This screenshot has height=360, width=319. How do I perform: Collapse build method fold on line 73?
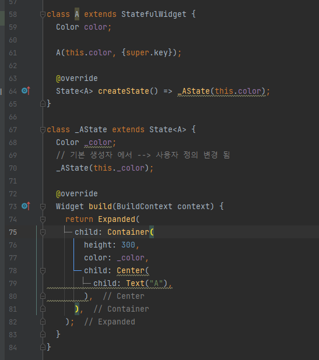point(43,207)
